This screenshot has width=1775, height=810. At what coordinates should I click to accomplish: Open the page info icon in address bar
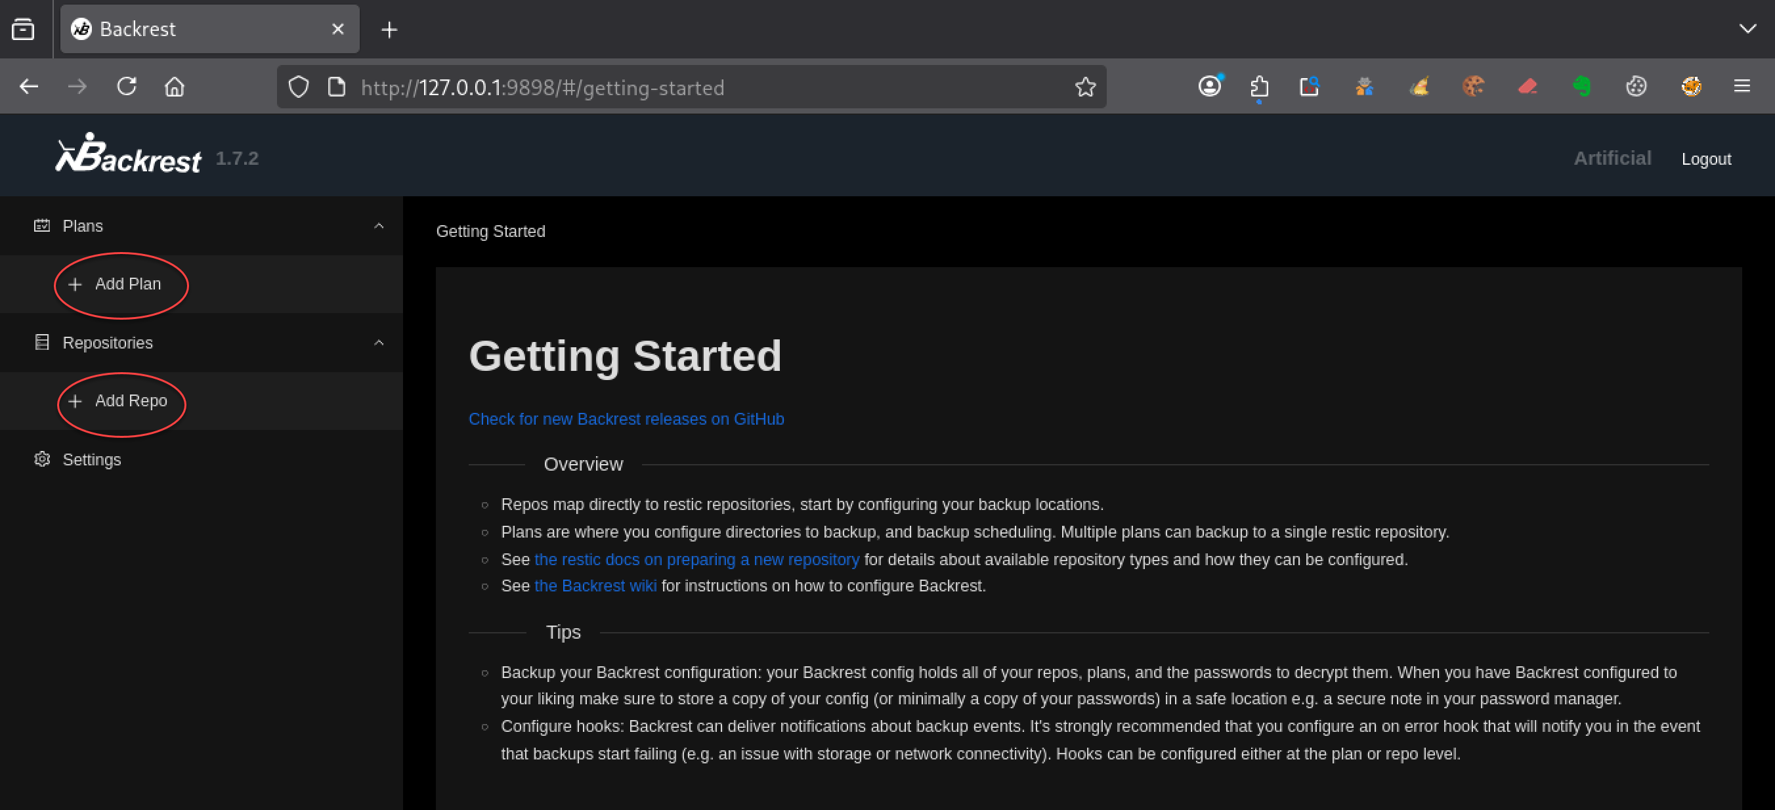[336, 87]
